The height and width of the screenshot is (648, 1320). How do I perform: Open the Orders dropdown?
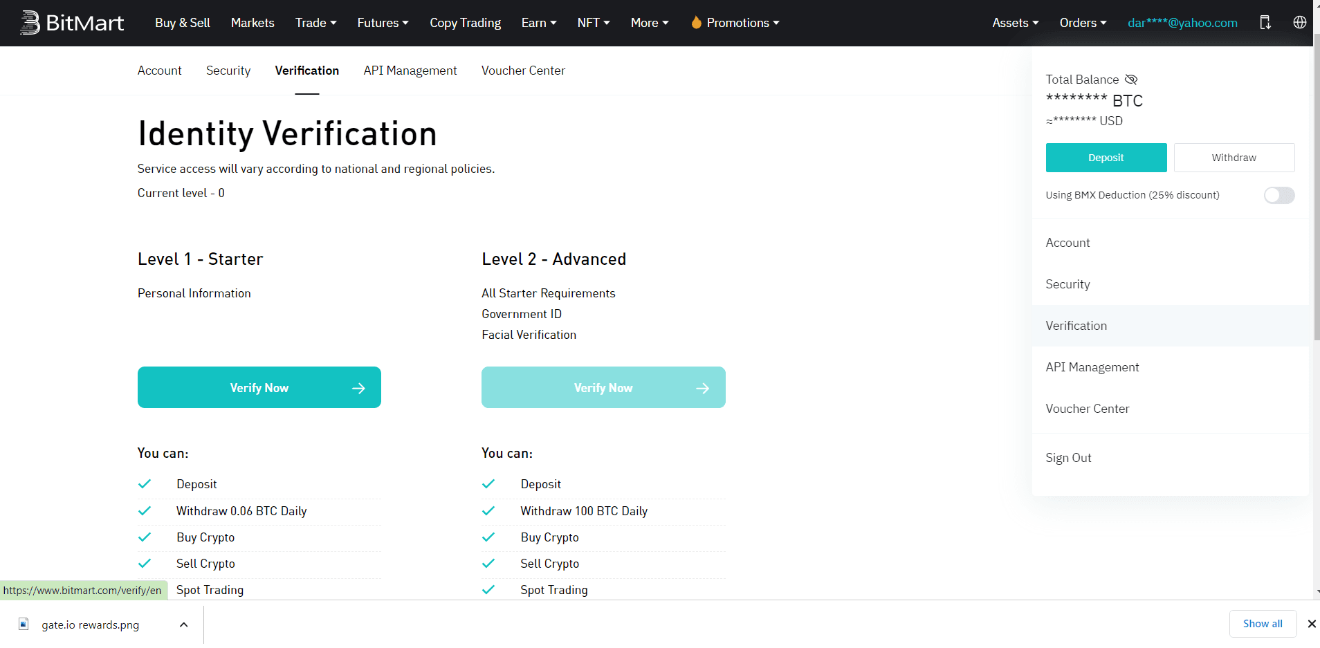[1083, 23]
